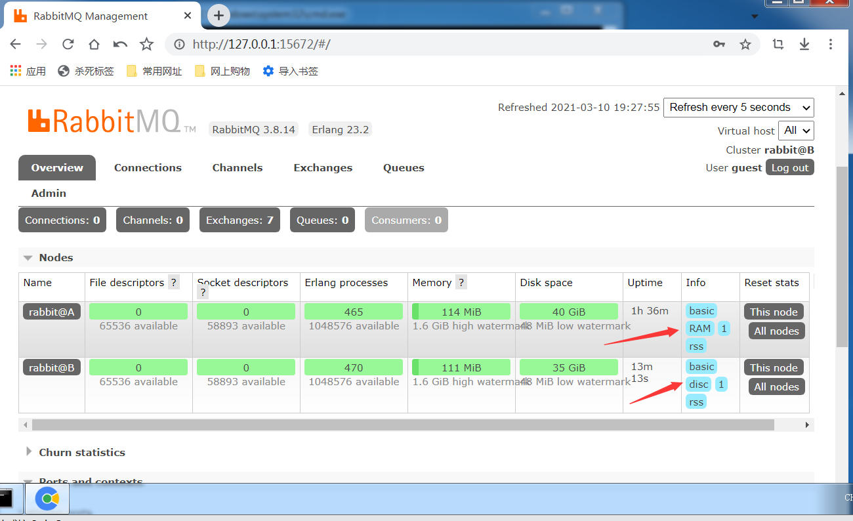853x521 pixels.
Task: Click the Queues: 0 counter
Action: [x=322, y=220]
